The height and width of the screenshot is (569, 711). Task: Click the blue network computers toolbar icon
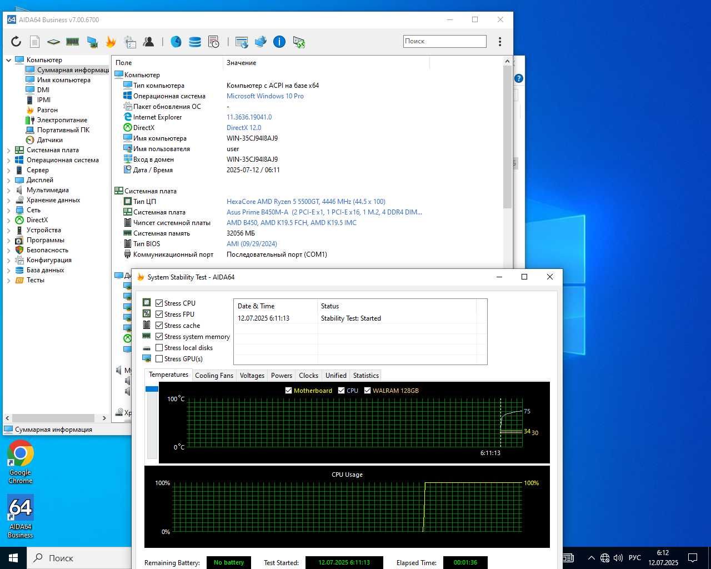tap(261, 42)
